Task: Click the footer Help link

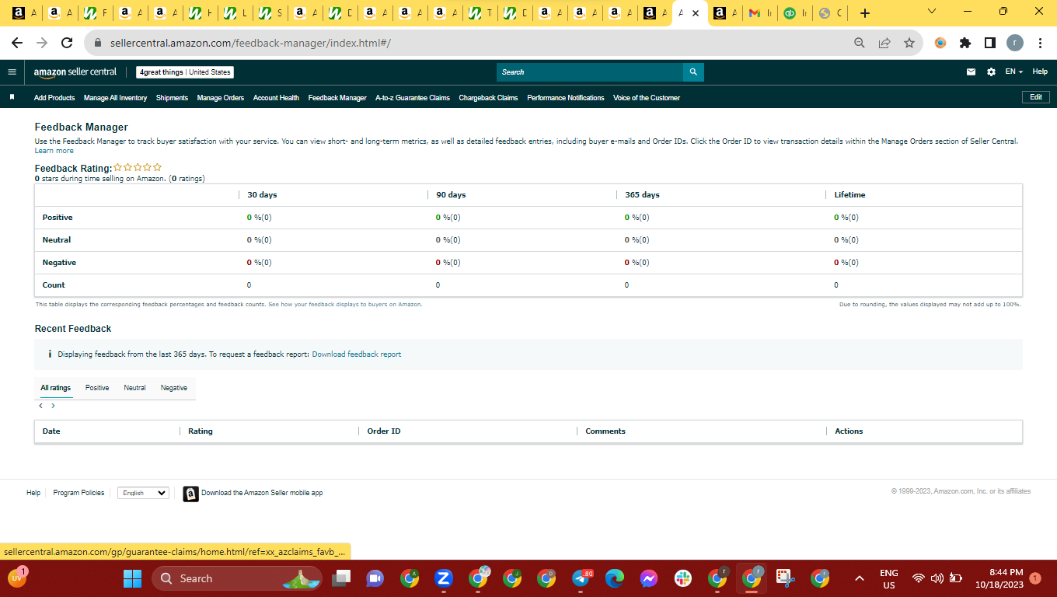Action: (x=33, y=493)
